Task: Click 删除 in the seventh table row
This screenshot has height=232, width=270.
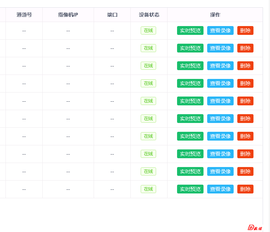Action: coord(245,136)
